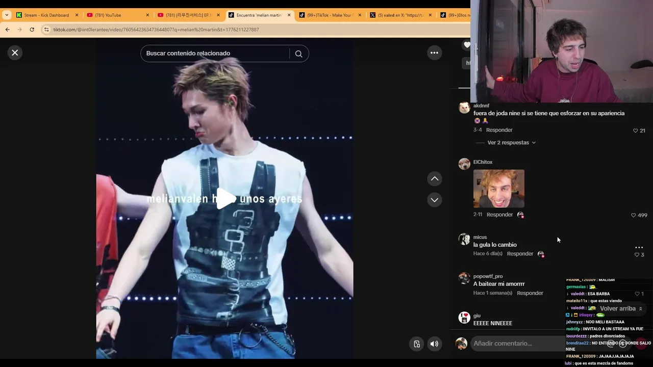Click the search magnifier icon
Screen dimensions: 653x367
tap(298, 54)
